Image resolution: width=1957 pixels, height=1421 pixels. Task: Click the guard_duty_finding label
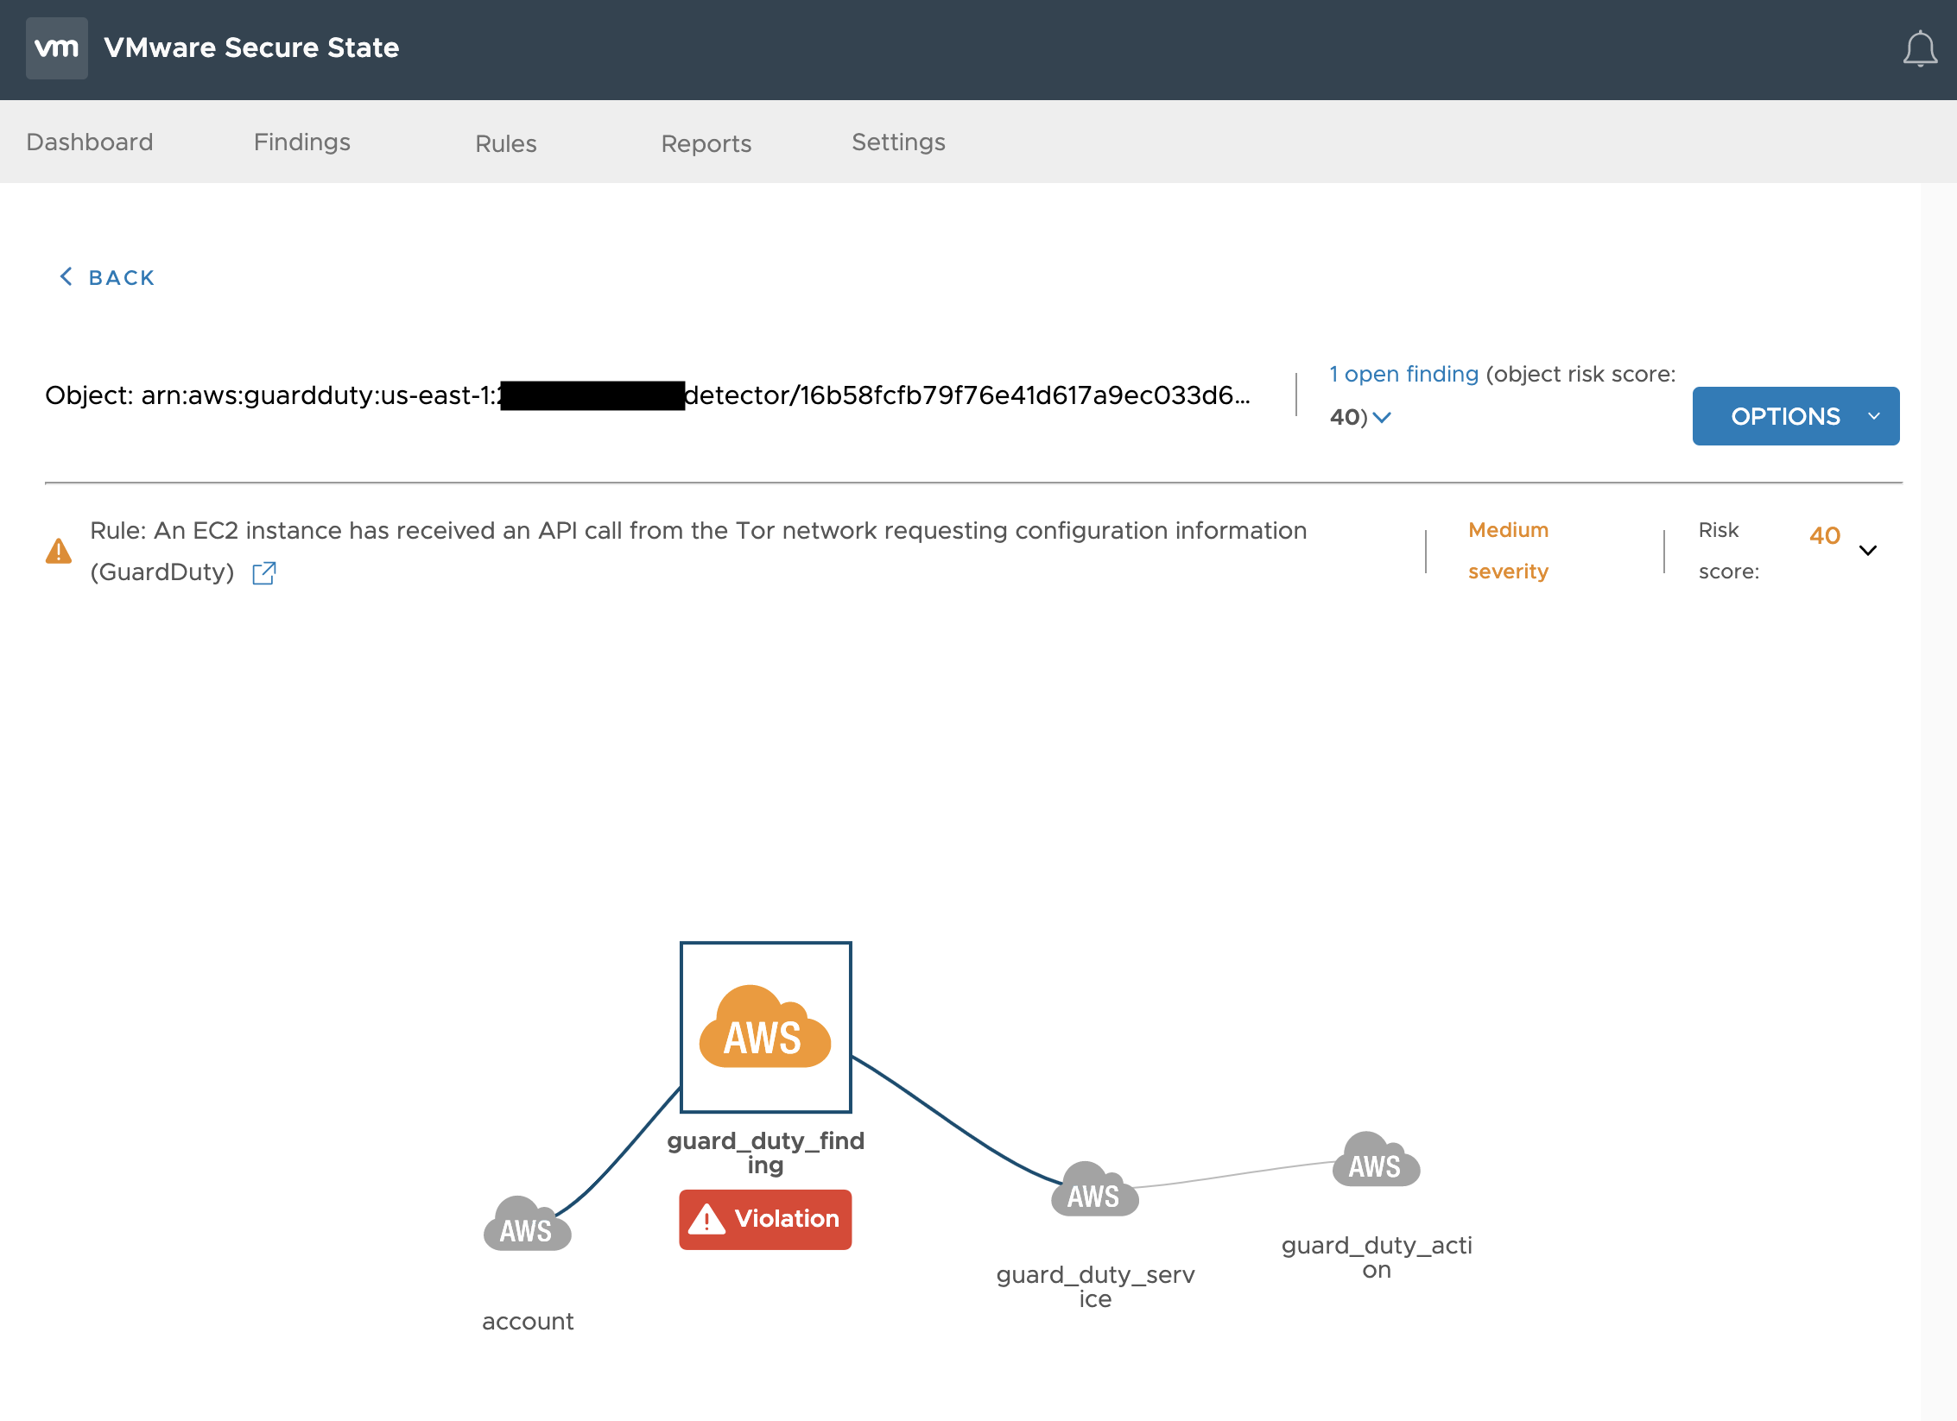pyautogui.click(x=765, y=1153)
